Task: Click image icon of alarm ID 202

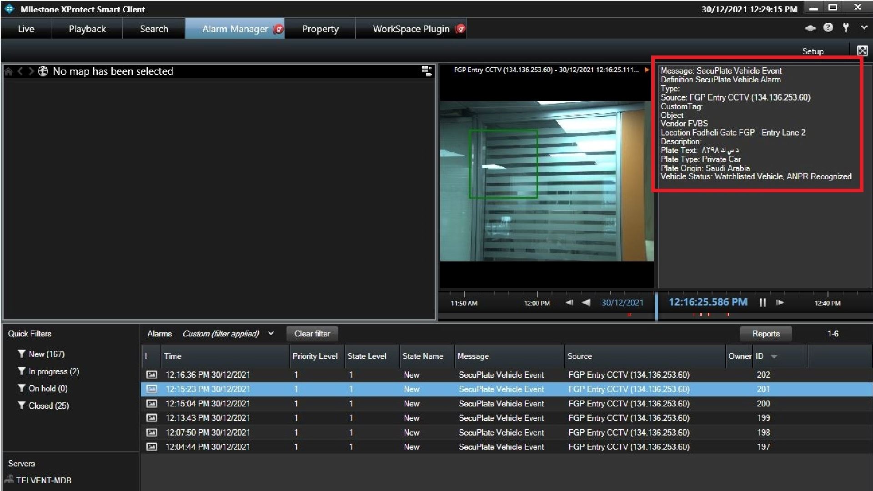Action: [151, 375]
